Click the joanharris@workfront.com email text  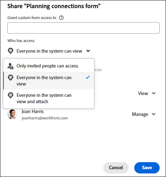pos(45,118)
